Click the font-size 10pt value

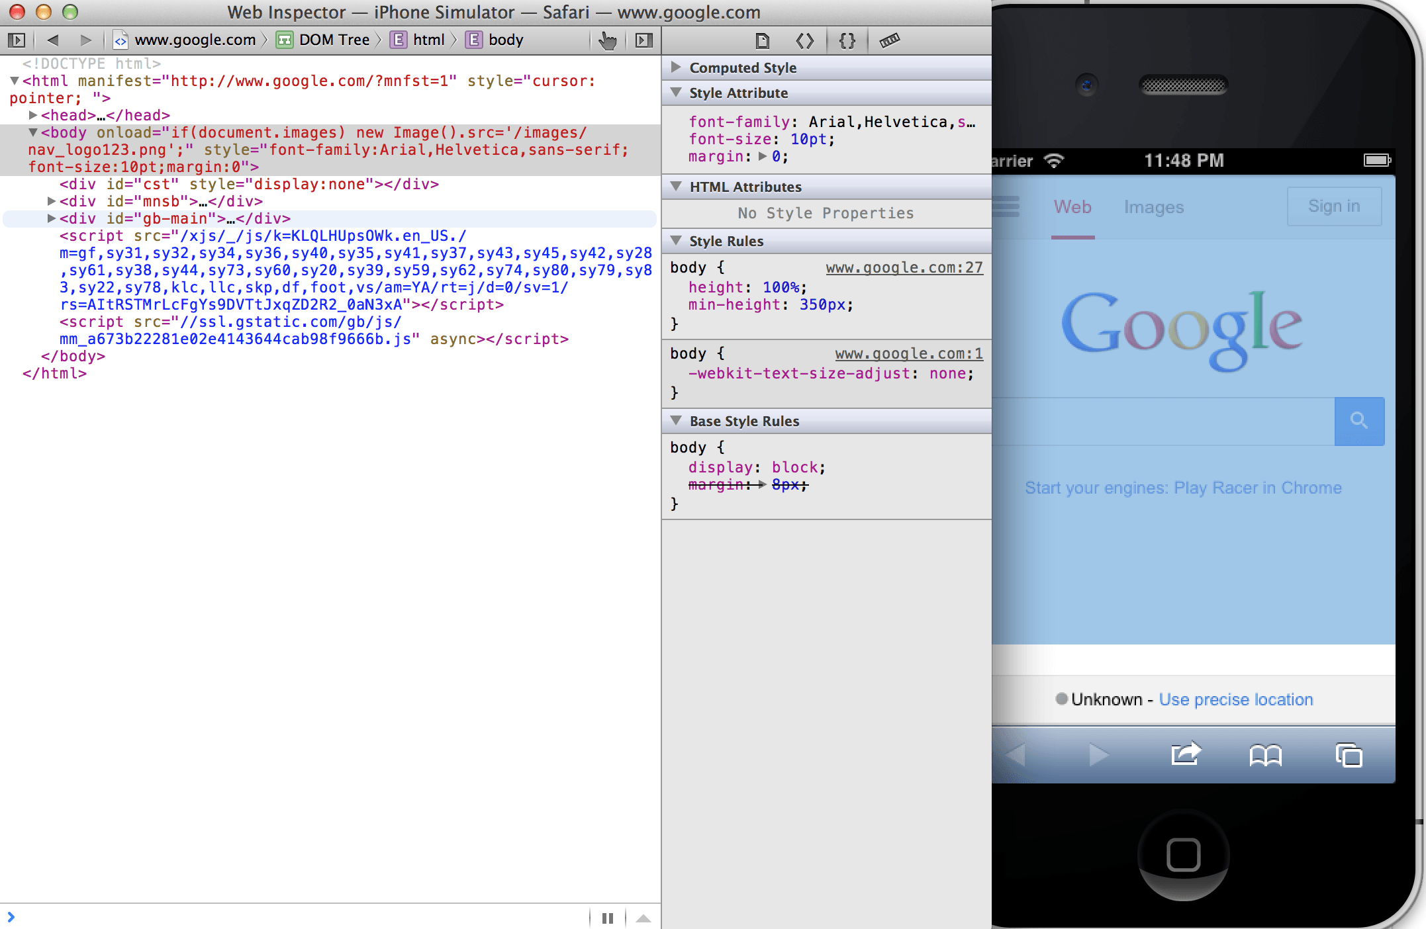808,140
